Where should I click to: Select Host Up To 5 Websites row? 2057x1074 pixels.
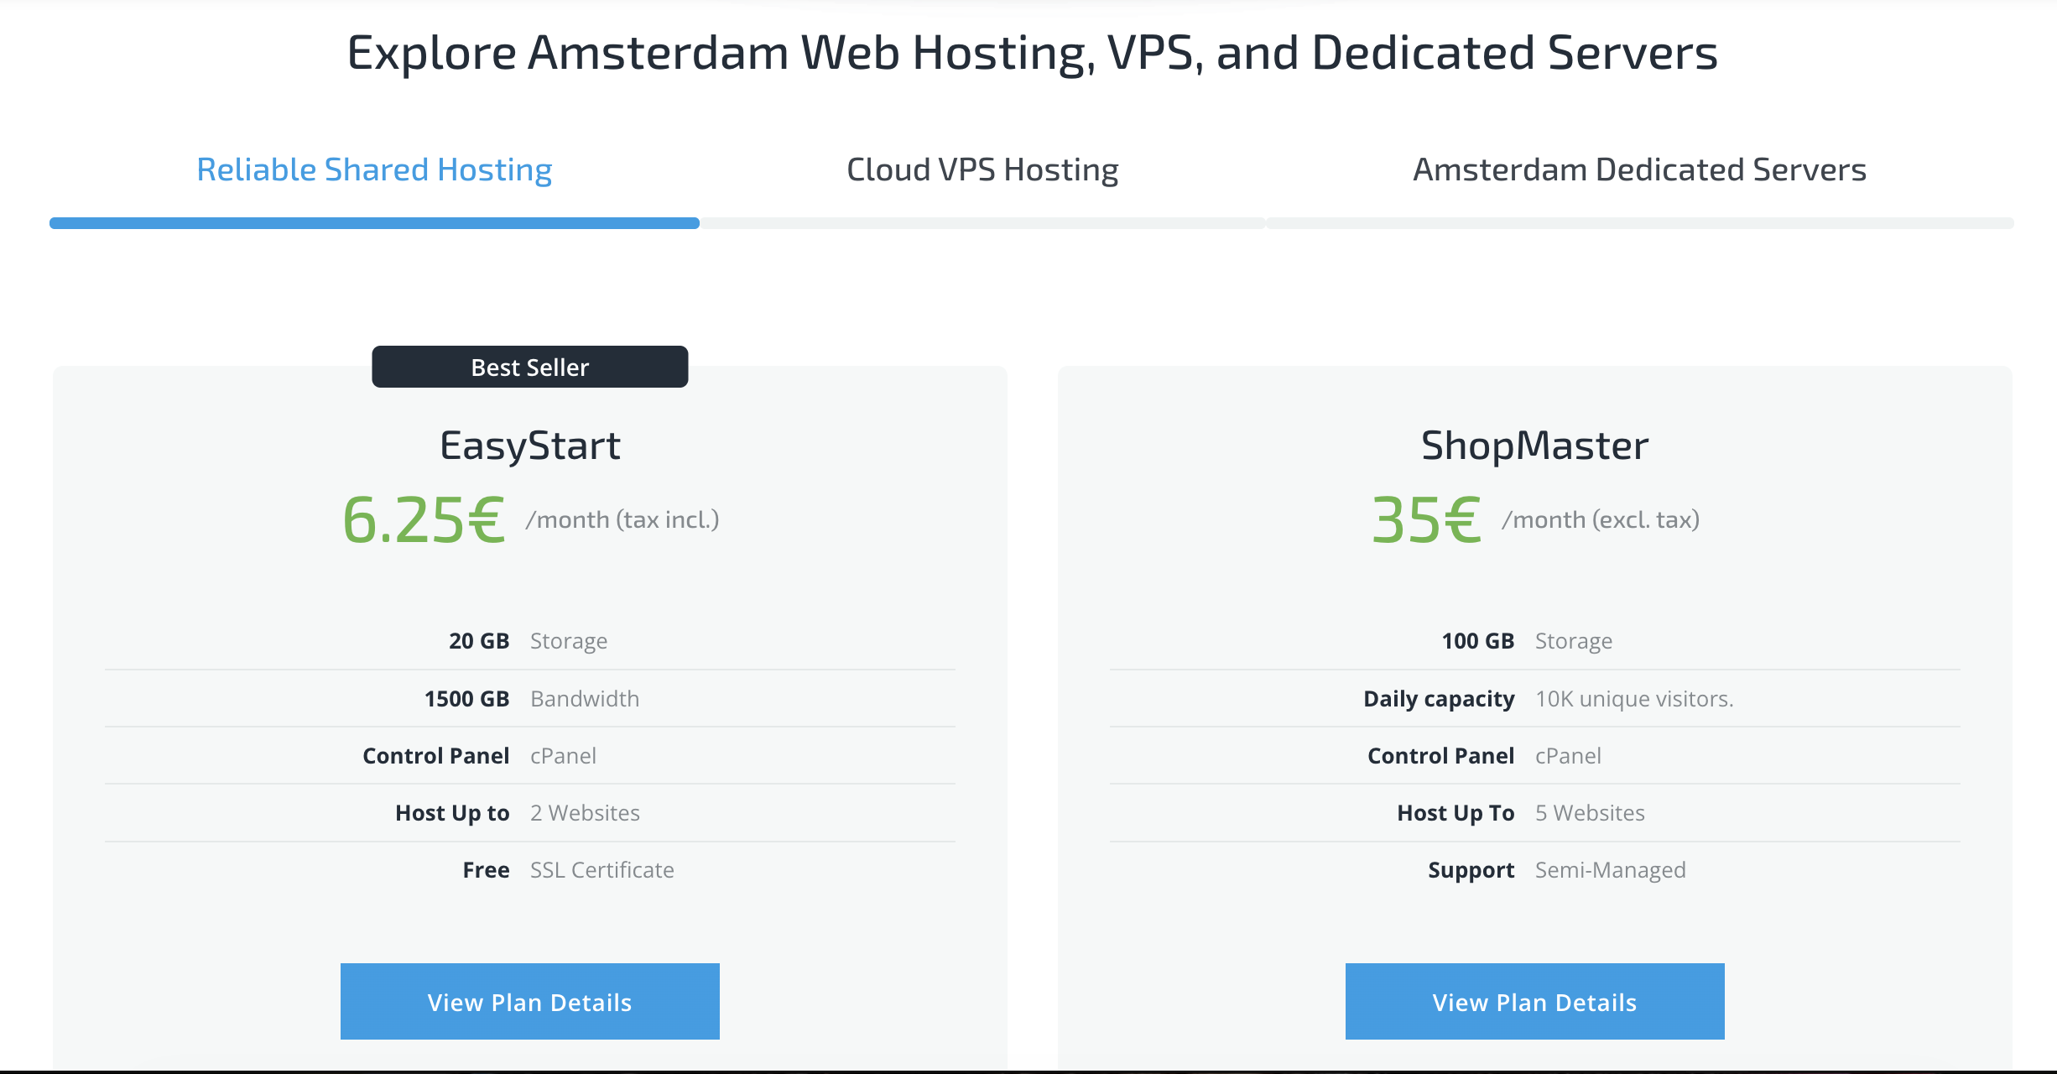tap(1534, 812)
